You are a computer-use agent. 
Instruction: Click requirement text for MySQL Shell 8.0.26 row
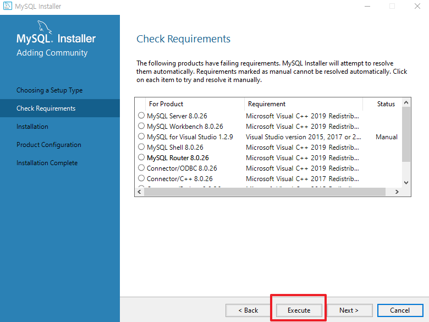(302, 148)
